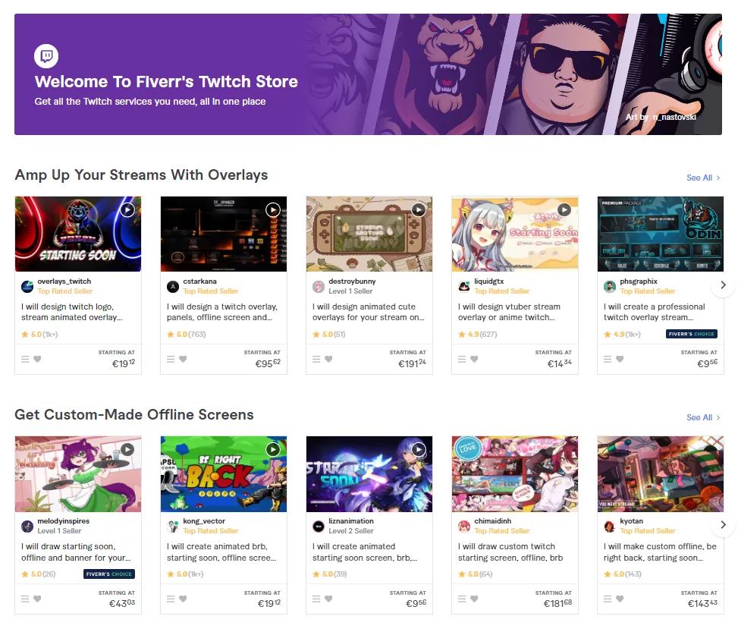
Task: Click the €191.24 price on destroybunny card
Action: (x=412, y=363)
